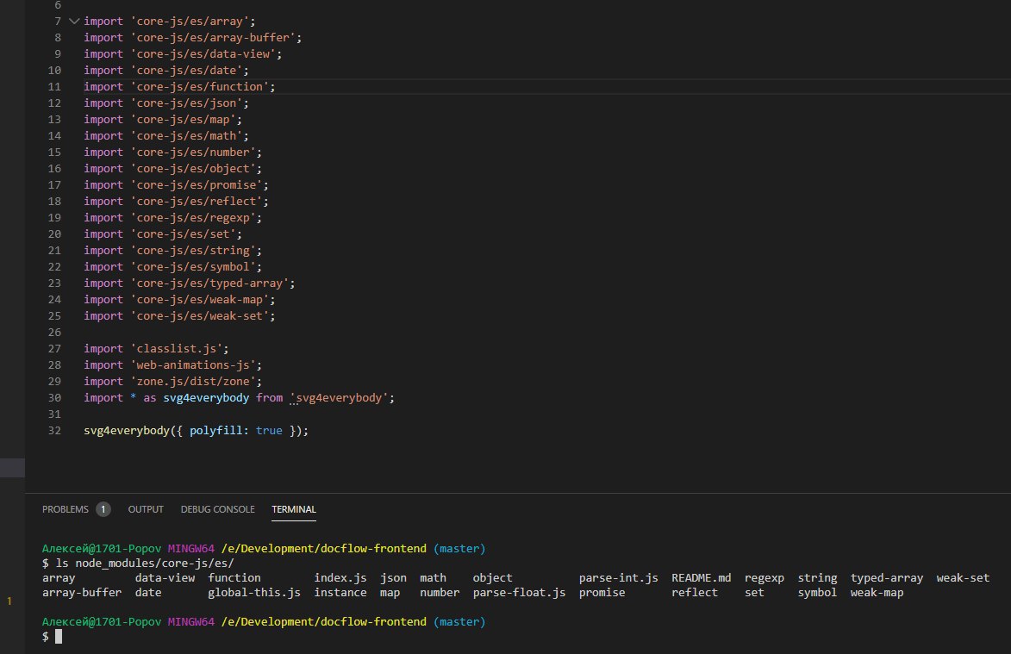Show the DEBUG CONSOLE tab

[217, 509]
